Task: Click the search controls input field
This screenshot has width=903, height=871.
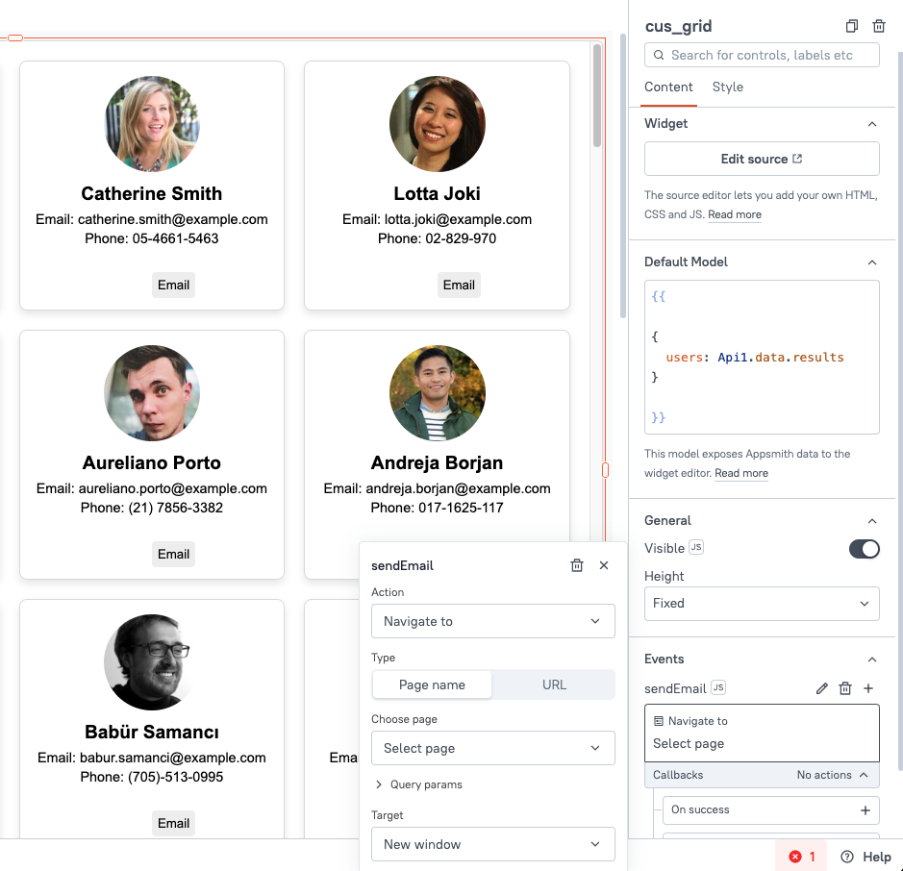Action: click(761, 55)
